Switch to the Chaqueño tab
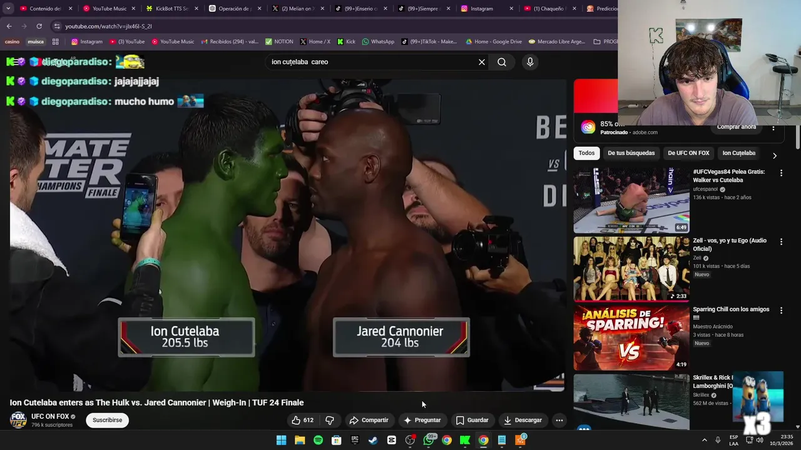 pyautogui.click(x=544, y=9)
